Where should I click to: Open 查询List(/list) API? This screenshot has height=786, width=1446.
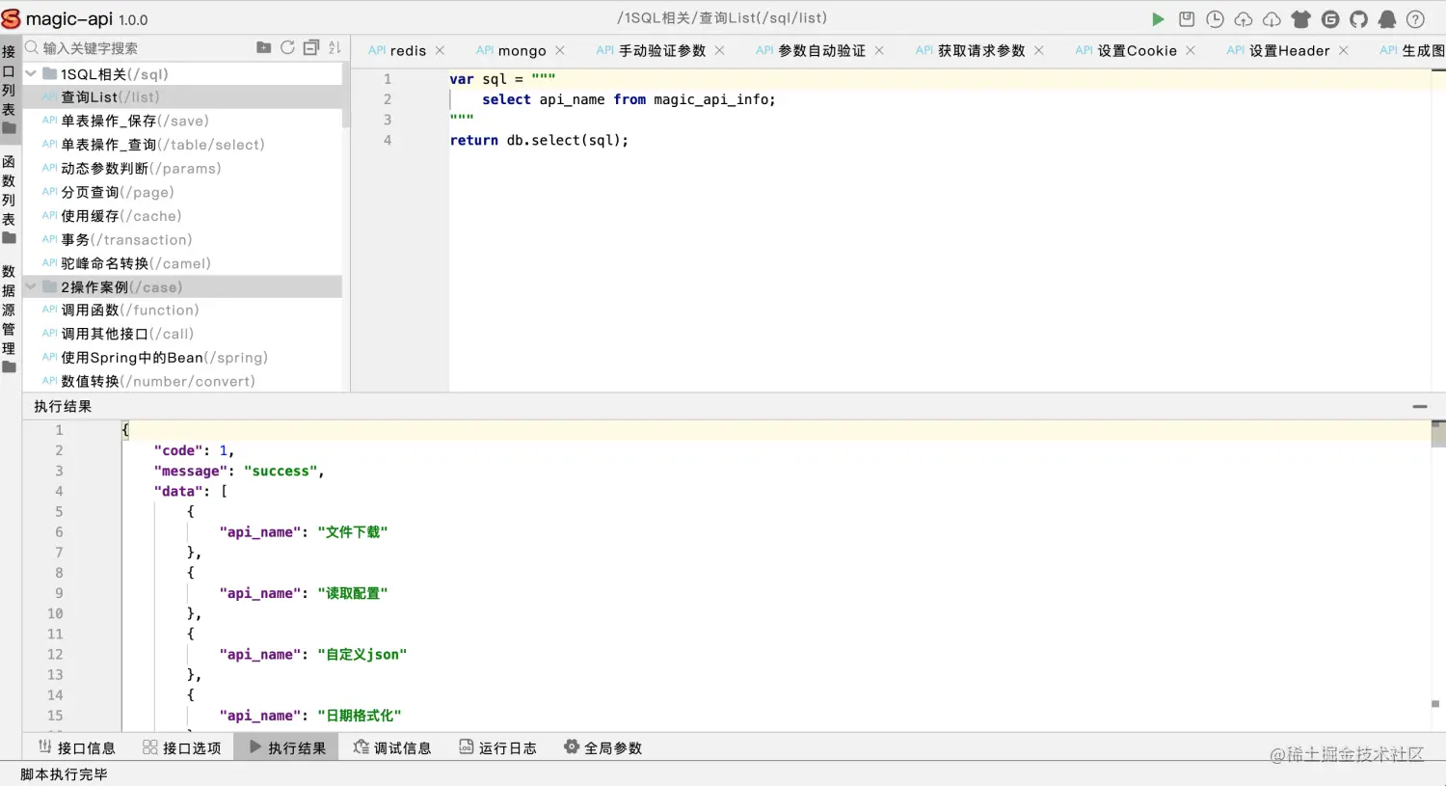coord(183,96)
